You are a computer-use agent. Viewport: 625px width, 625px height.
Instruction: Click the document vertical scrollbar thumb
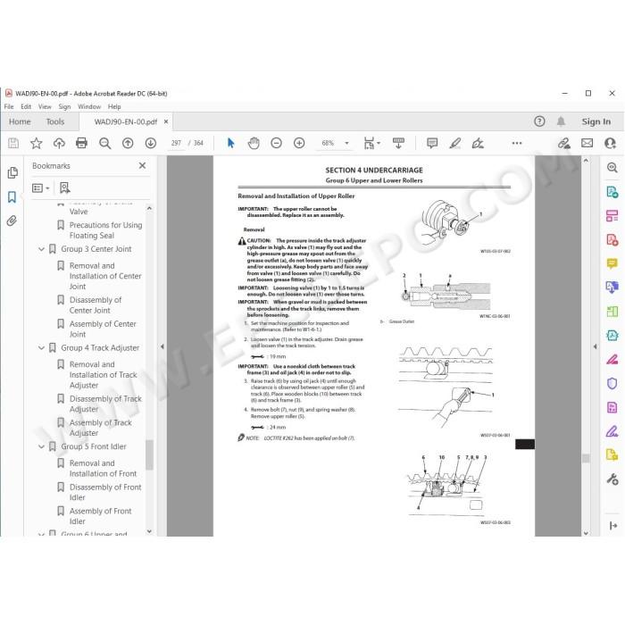click(x=586, y=458)
